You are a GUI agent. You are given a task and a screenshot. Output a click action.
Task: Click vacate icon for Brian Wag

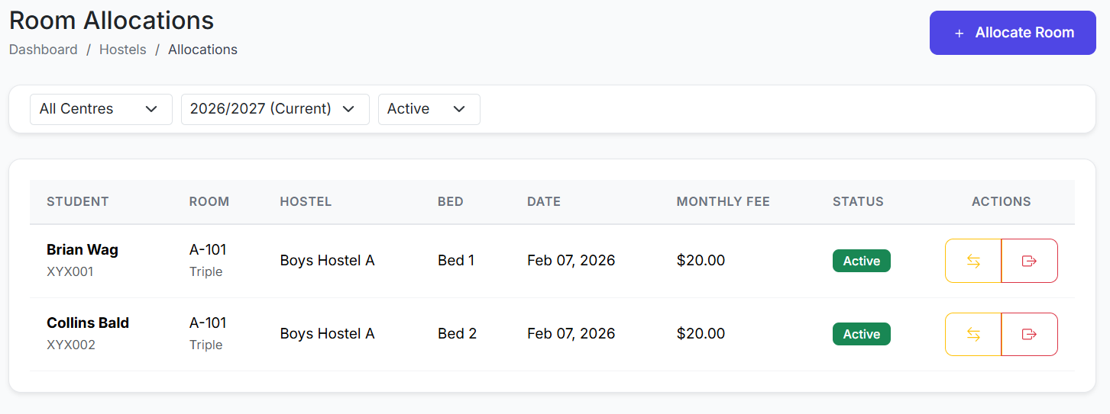click(x=1029, y=261)
